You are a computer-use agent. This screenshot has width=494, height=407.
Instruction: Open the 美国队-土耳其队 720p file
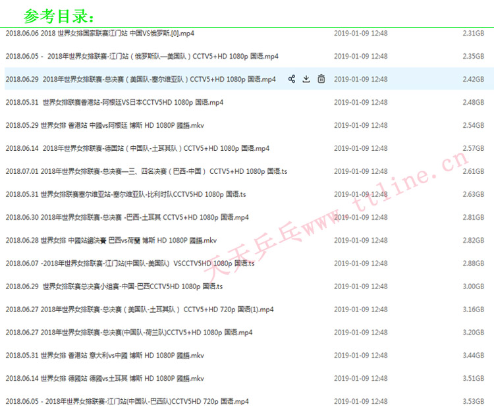point(140,310)
